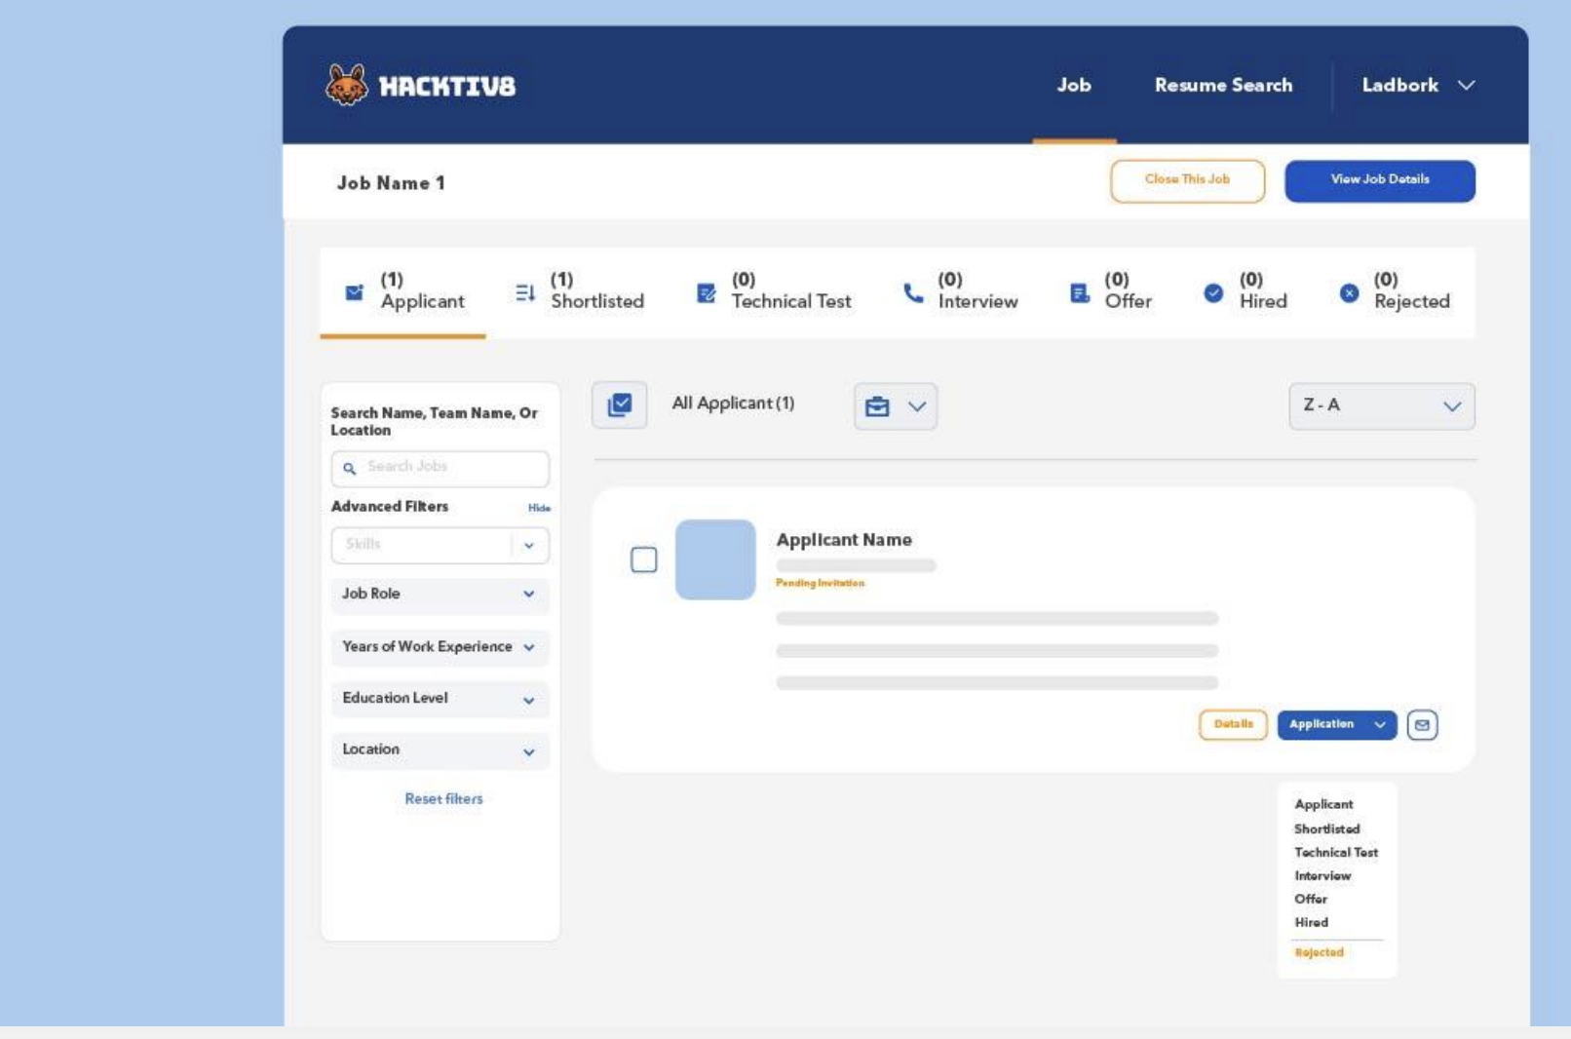Image resolution: width=1571 pixels, height=1039 pixels.
Task: Click the Shortlisted sort-list icon
Action: click(524, 292)
